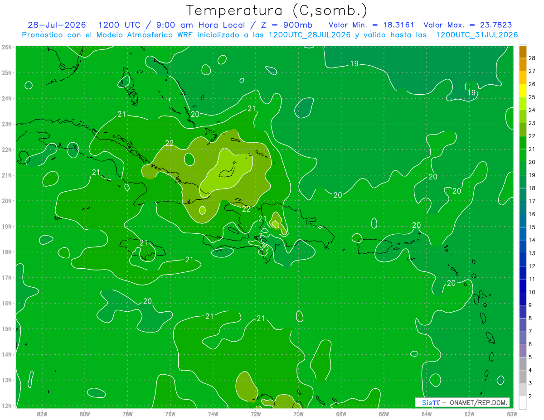The width and height of the screenshot is (544, 420).
Task: Select the date text '28-Jul-2026'
Action: click(57, 25)
